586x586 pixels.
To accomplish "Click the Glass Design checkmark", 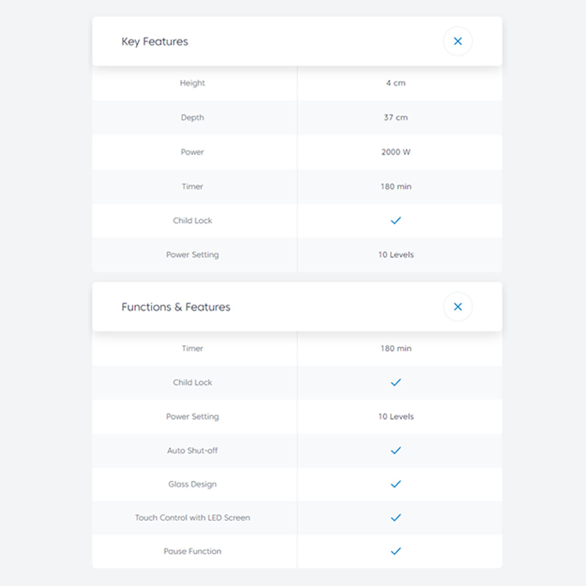I will pos(396,484).
